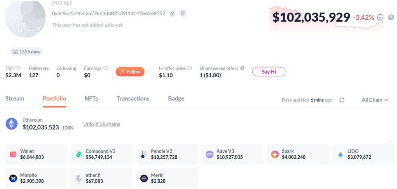Select the Pendle V2 protocol card
The height and width of the screenshot is (189, 397).
(167, 155)
